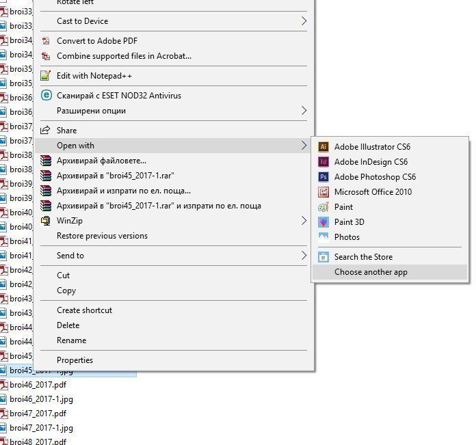
Task: Click the WinRAR icon beside Архивирай файловете
Action: click(x=46, y=161)
